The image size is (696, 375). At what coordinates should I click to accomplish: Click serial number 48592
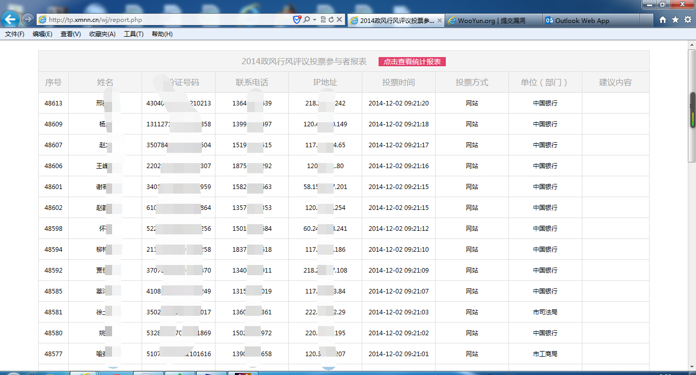pos(53,270)
